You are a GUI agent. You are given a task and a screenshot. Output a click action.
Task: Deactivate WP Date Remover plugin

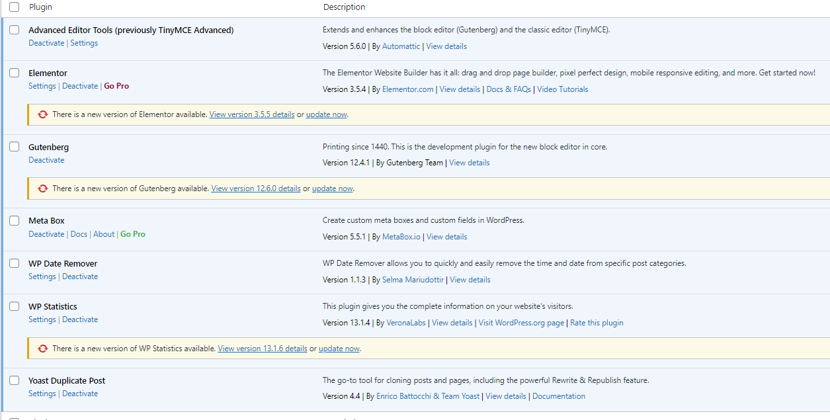coord(80,276)
